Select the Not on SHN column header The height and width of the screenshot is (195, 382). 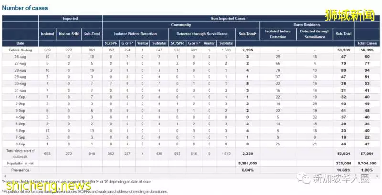tap(69, 34)
